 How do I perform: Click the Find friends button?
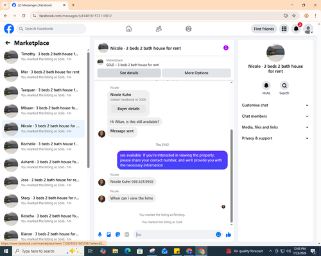coord(264,29)
